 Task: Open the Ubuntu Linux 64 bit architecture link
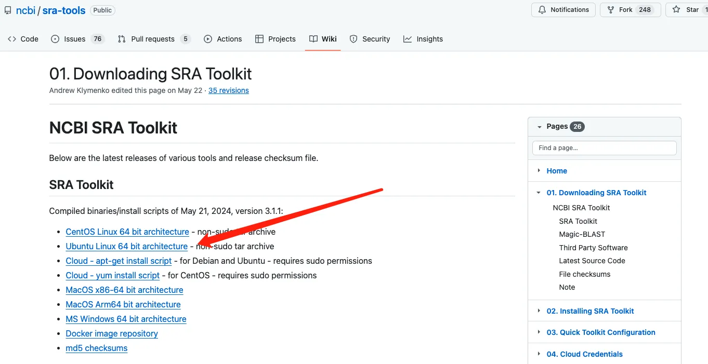click(126, 246)
